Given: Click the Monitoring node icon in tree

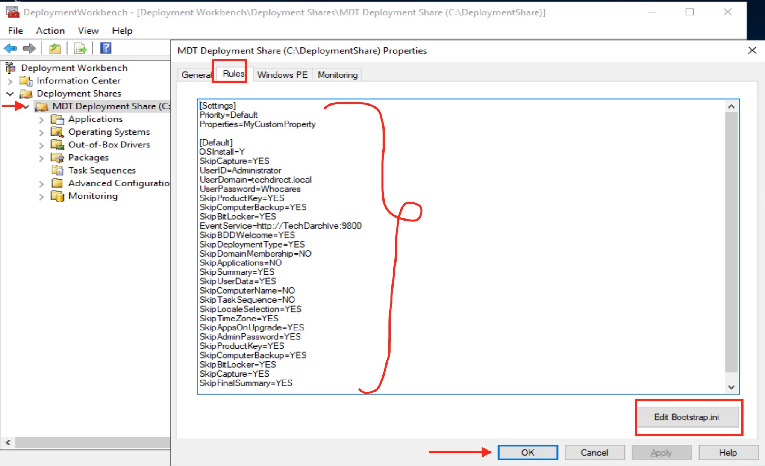Looking at the screenshot, I should [x=57, y=196].
